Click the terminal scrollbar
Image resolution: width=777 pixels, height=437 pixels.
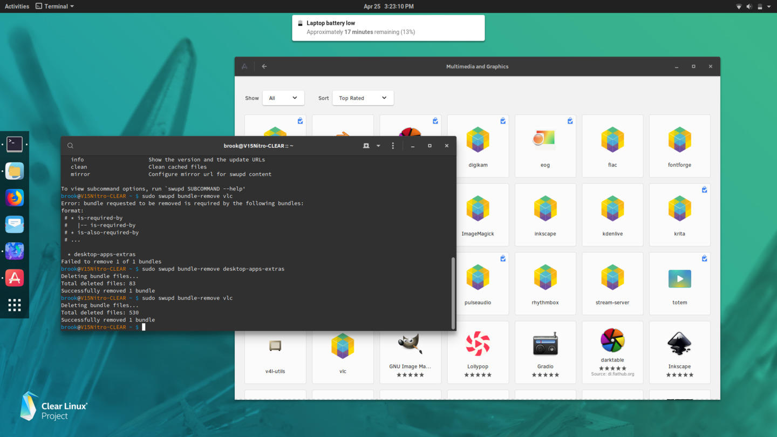[453, 293]
